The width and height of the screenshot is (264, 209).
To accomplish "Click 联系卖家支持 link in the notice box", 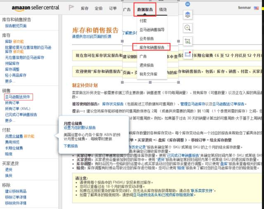I will (x=202, y=191).
